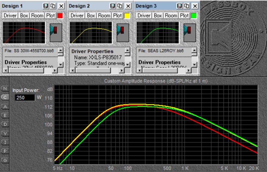Open Box settings for Design 2

click(x=91, y=16)
